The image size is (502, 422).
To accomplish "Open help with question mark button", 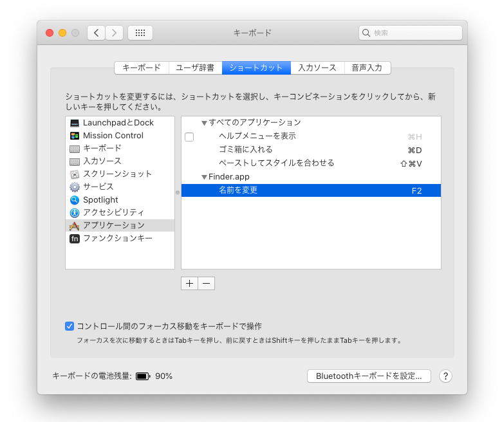I will point(445,376).
